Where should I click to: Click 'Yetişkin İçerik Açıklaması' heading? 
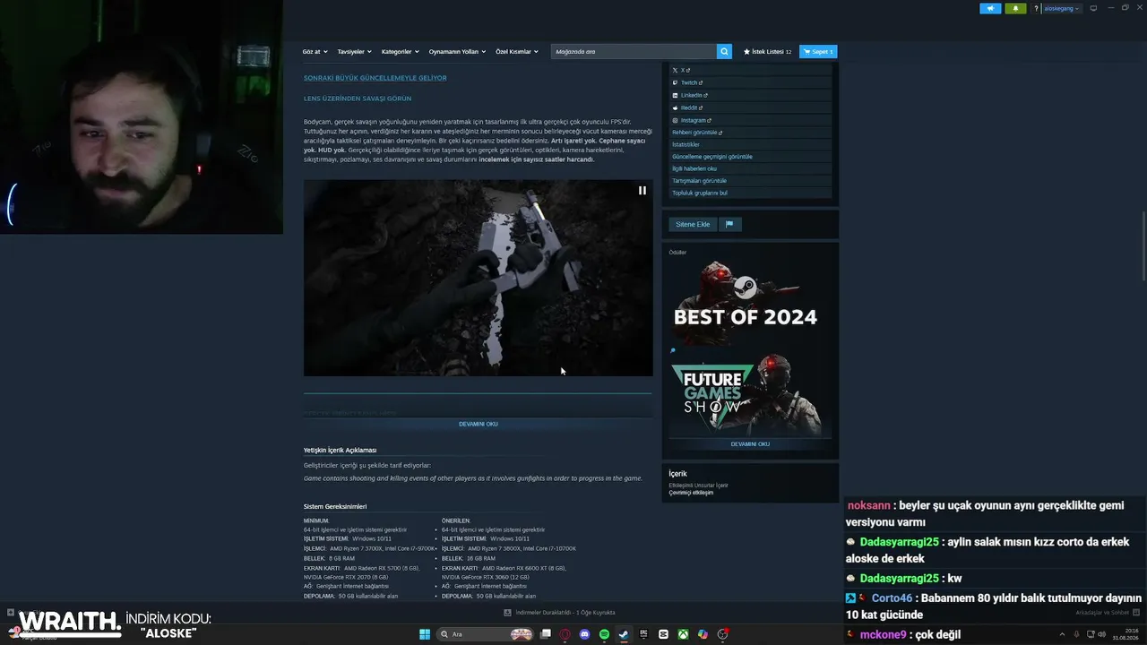coord(340,450)
